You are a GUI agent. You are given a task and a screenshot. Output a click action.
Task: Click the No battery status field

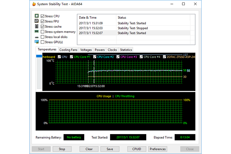(74, 137)
